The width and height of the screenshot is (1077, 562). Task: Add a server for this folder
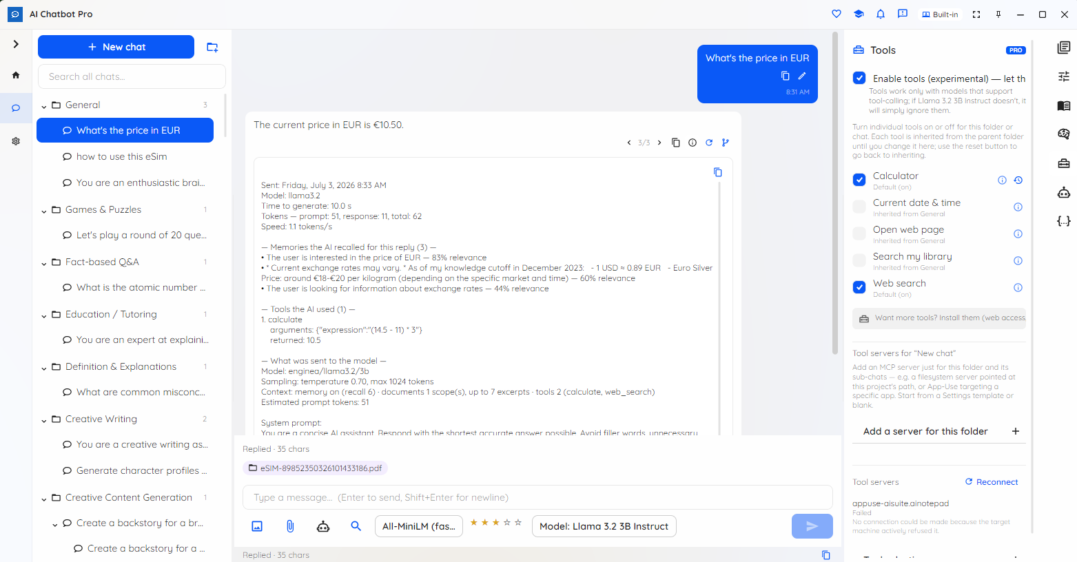[939, 431]
